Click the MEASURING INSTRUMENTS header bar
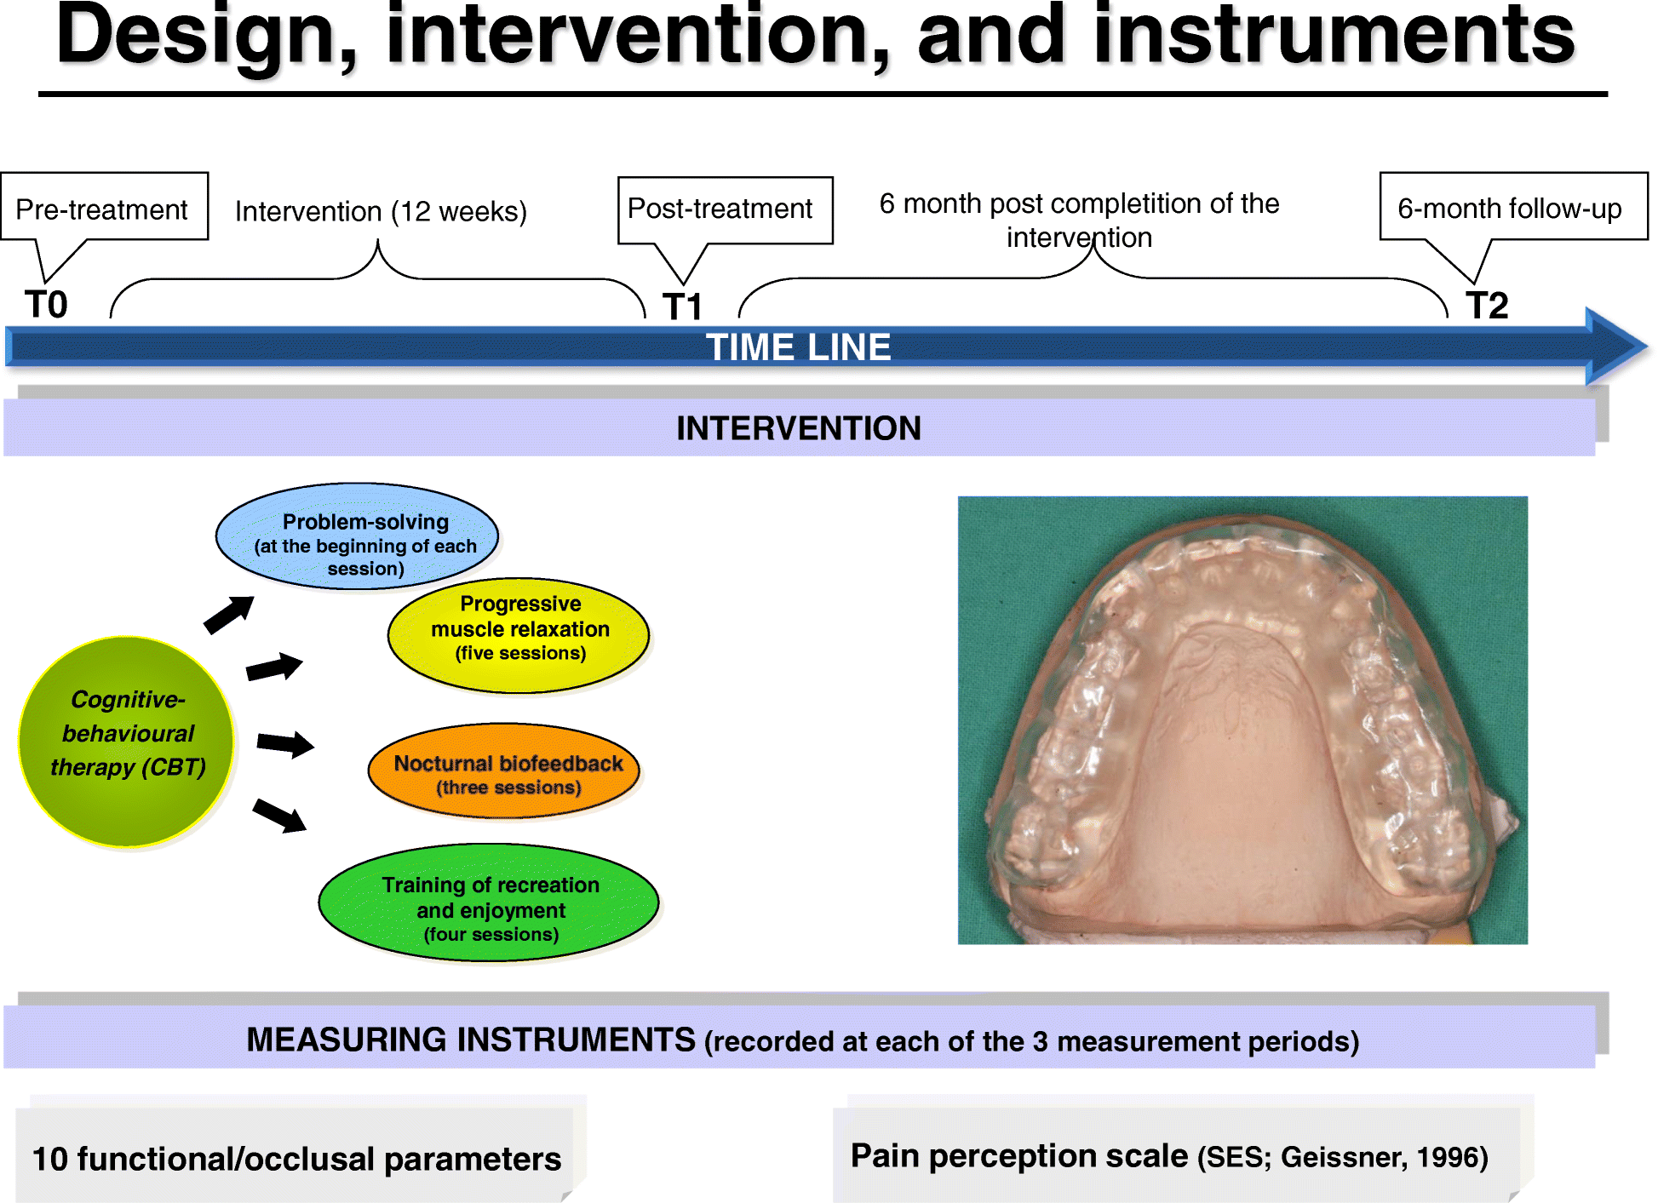Image resolution: width=1658 pixels, height=1203 pixels. point(799,1037)
